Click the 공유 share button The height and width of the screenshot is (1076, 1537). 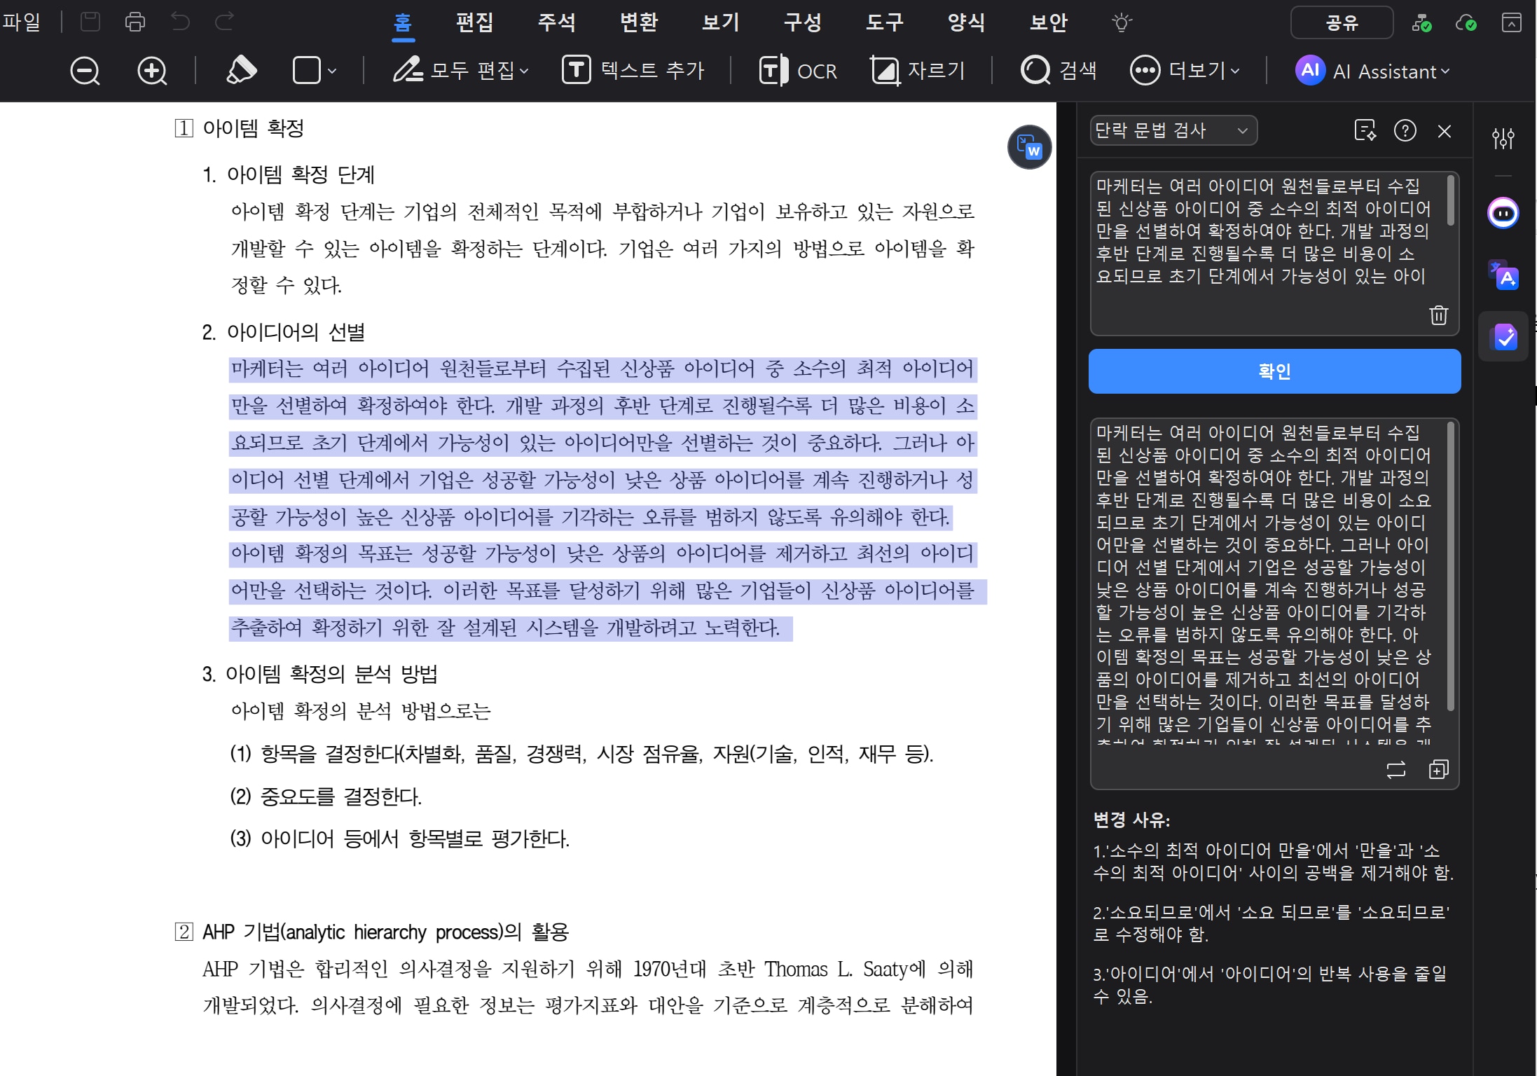click(x=1342, y=22)
